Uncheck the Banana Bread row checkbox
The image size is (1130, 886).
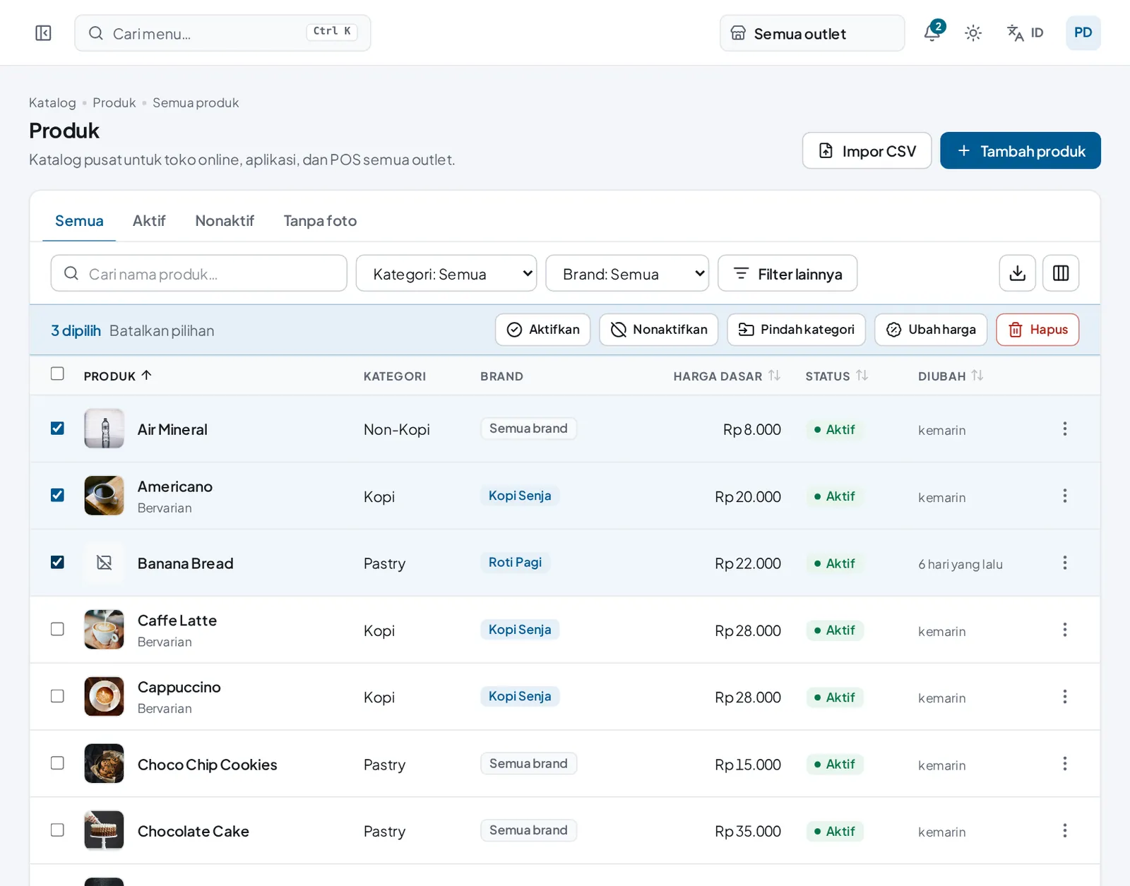click(x=57, y=563)
